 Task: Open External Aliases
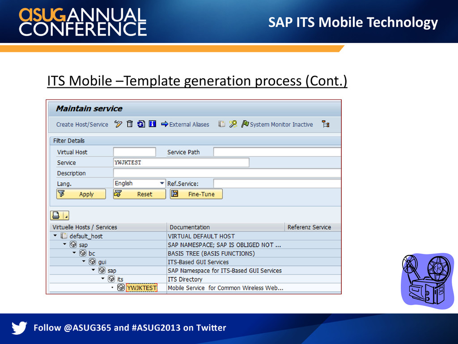pyautogui.click(x=185, y=125)
